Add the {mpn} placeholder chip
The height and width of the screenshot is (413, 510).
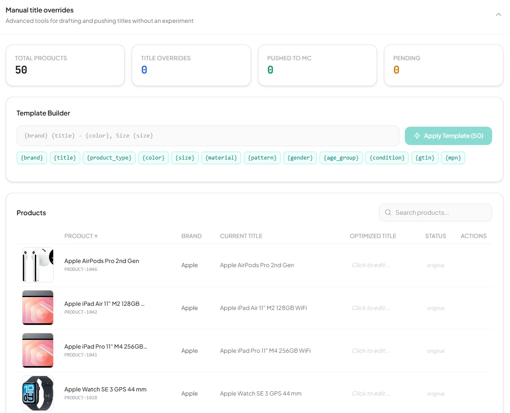point(453,158)
